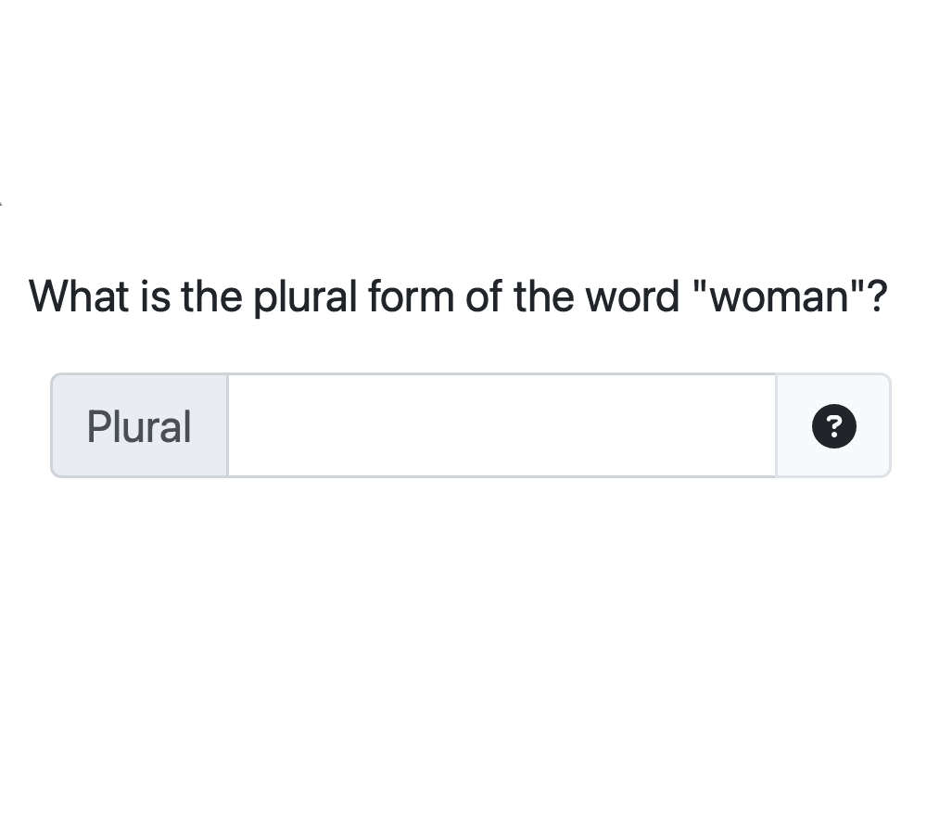Tap the dark help circle in the input group

[x=833, y=426]
